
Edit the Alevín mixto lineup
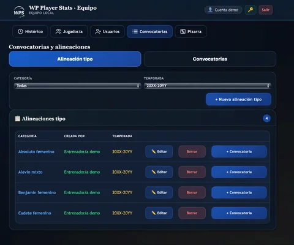(x=159, y=172)
